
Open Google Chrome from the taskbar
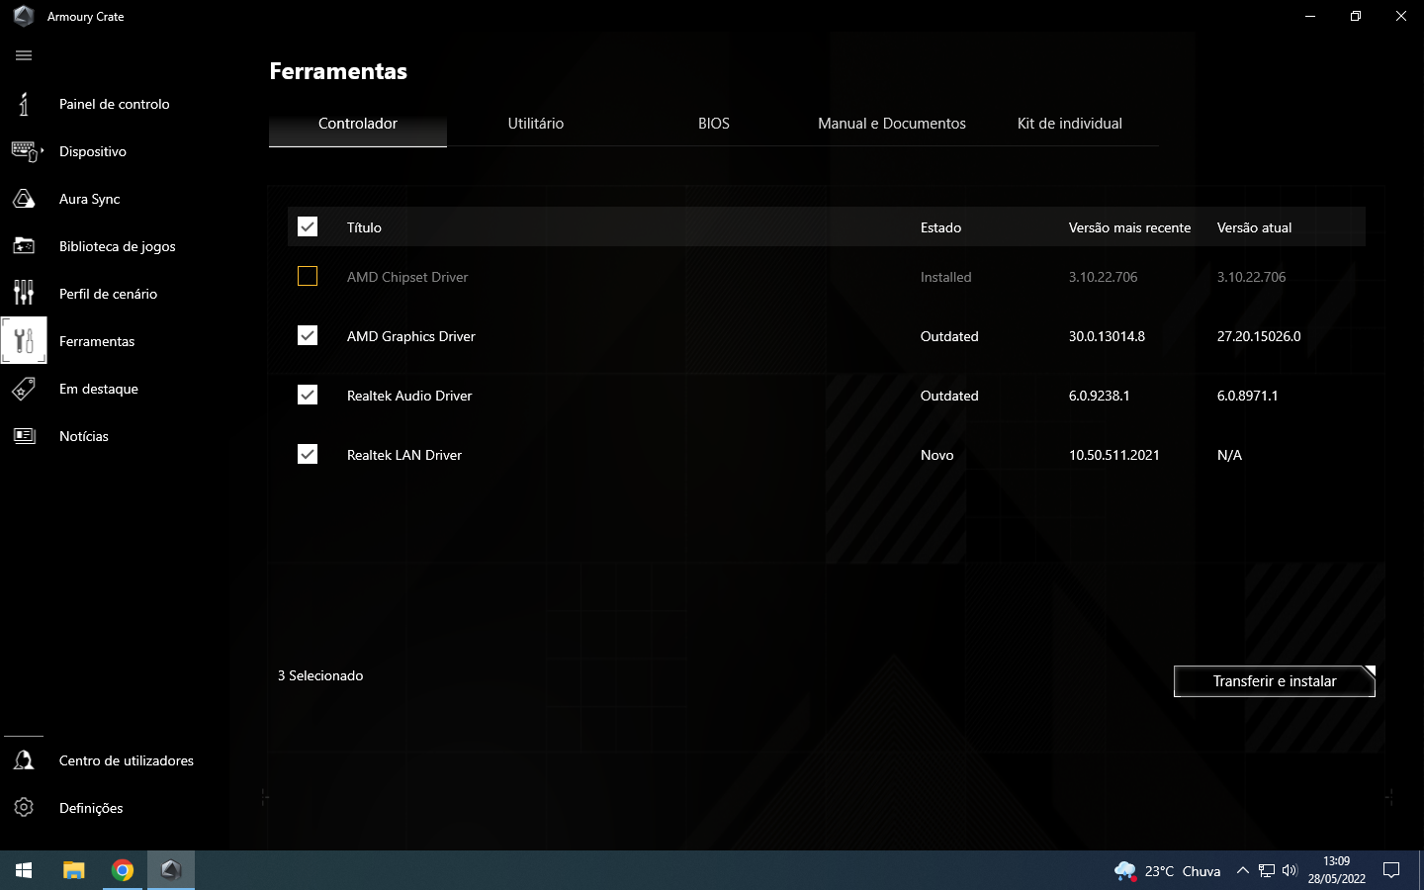click(x=123, y=870)
